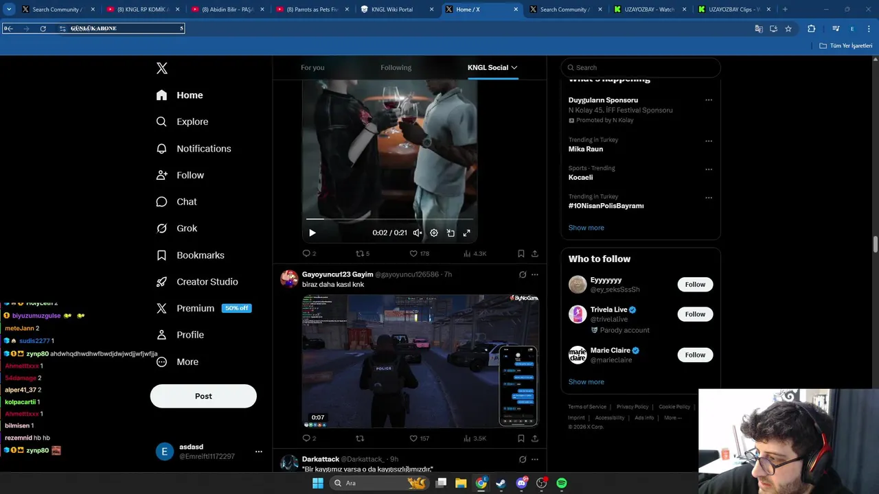Open Profile in the sidebar
879x494 pixels.
pos(180,335)
